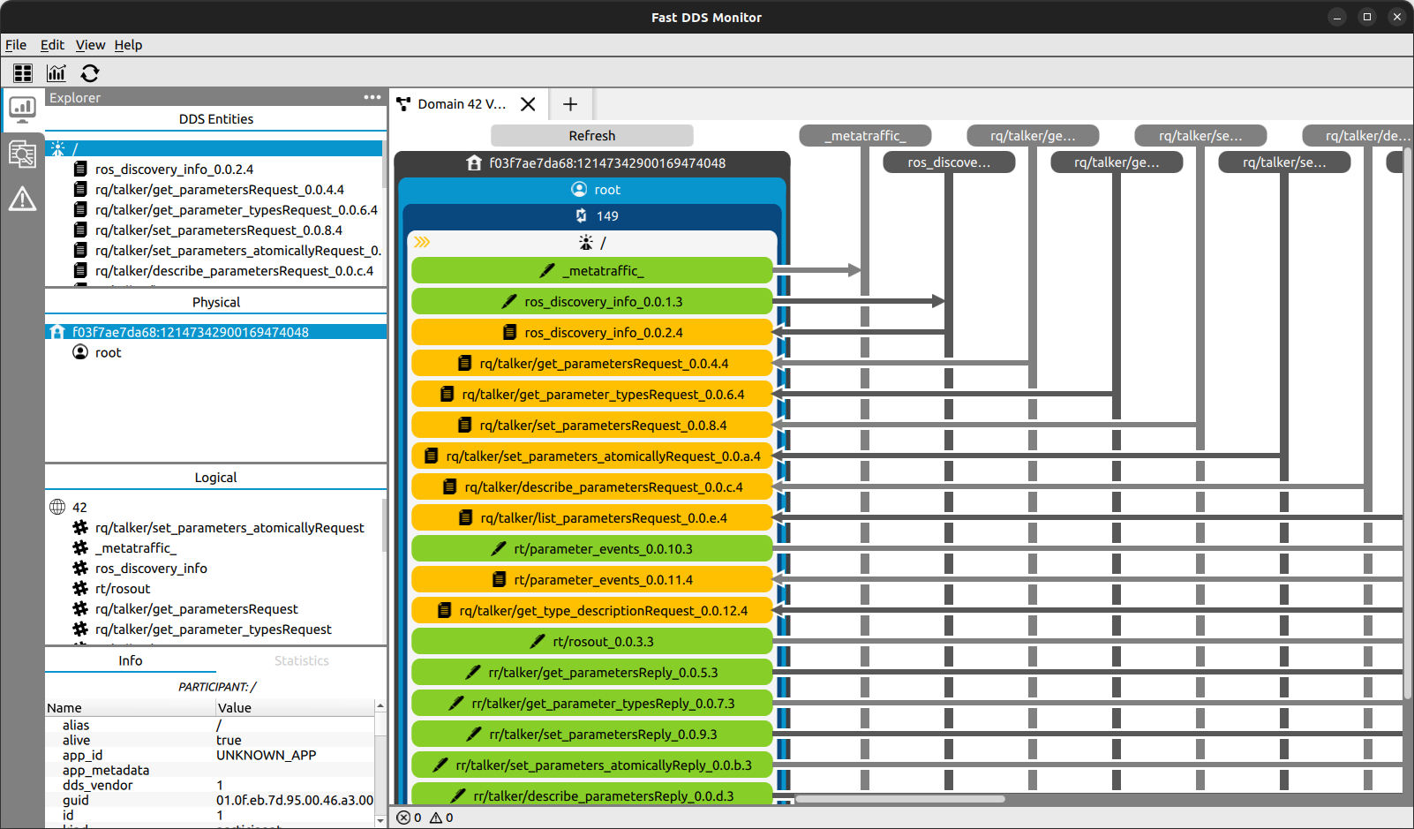Open the monitor status sidebar icon
Image resolution: width=1414 pixels, height=829 pixels.
[22, 109]
